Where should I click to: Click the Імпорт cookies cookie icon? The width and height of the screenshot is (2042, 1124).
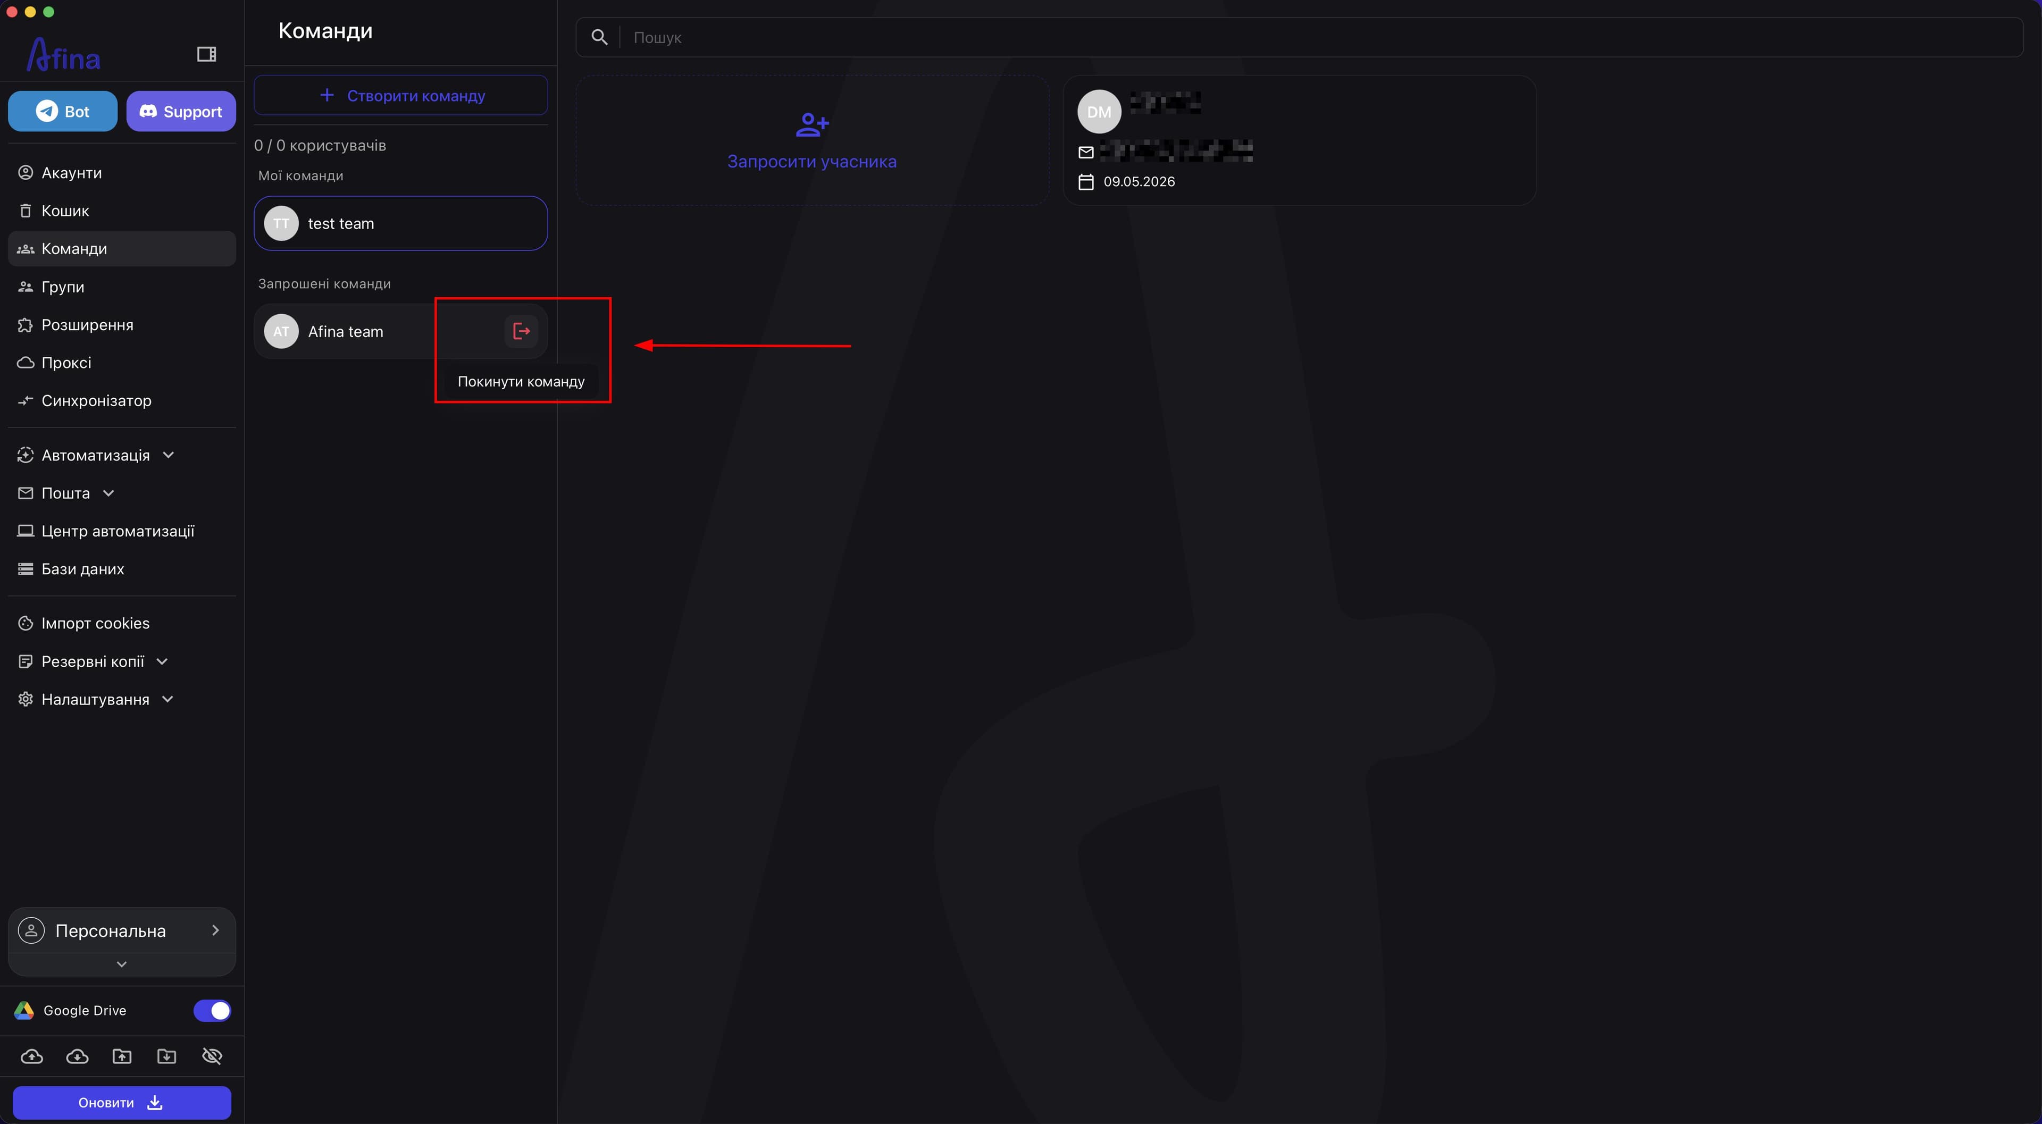(x=26, y=624)
